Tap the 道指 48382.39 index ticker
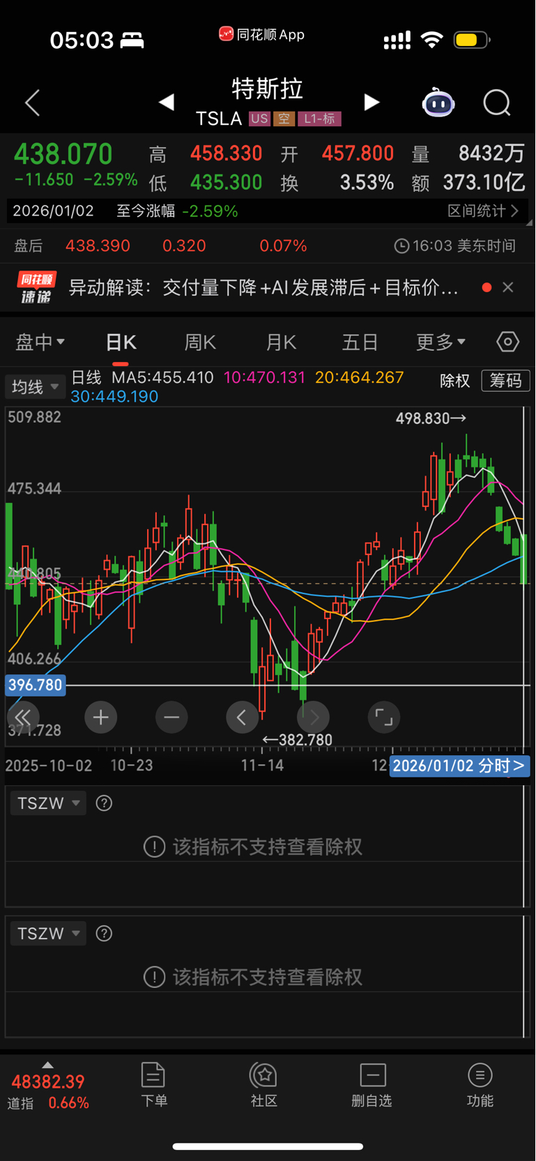 (48, 1092)
